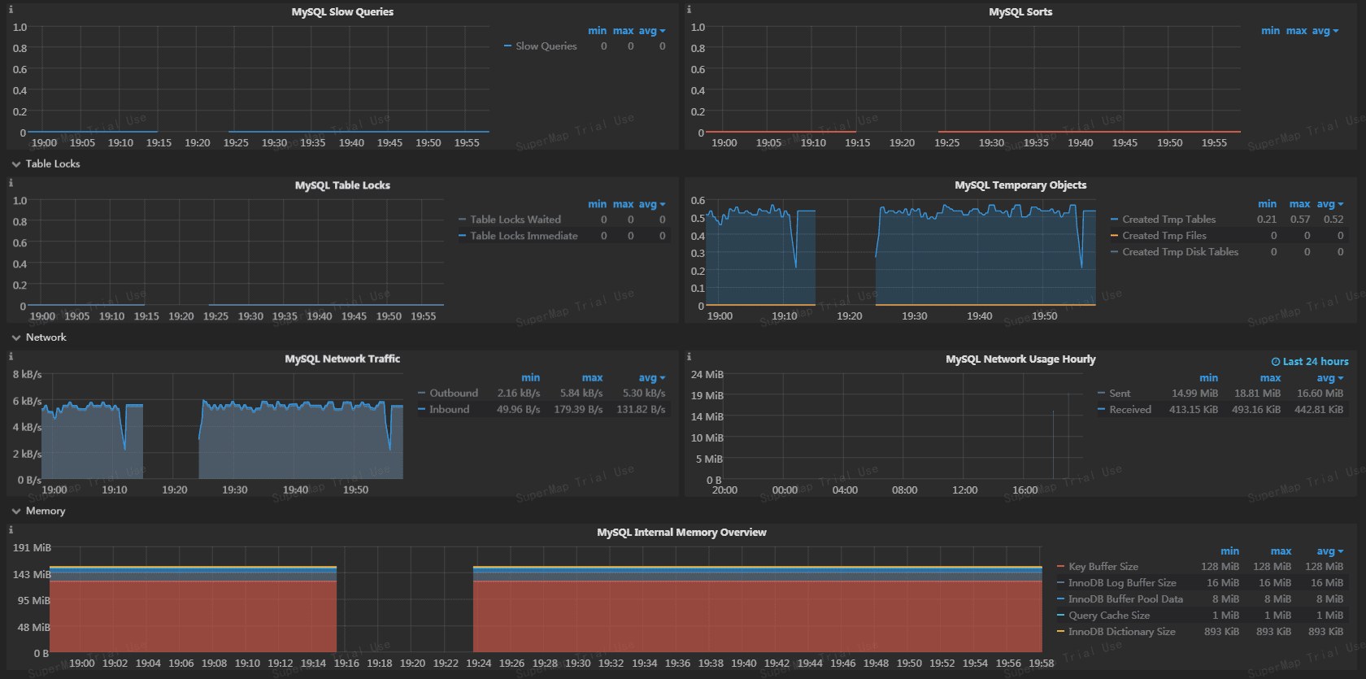Screen dimensions: 1366x679
Task: Open info icon on MySQL Table Locks panel
Action: pyautogui.click(x=11, y=183)
